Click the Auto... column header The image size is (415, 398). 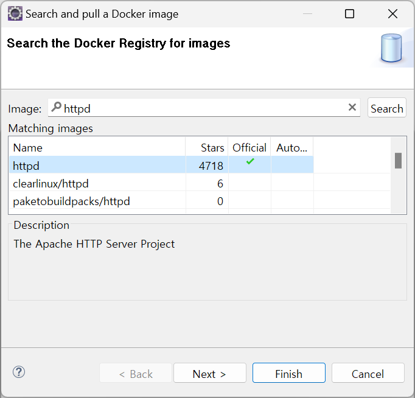[x=292, y=147]
